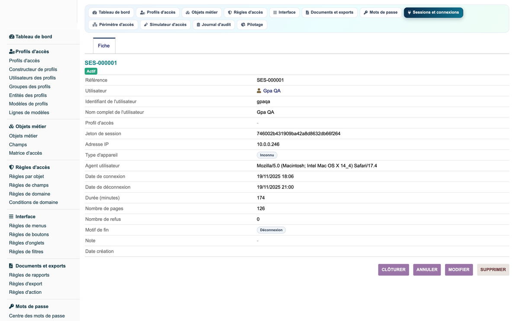Viewport: 519px width, 321px height.
Task: Open Périmètre d'accès navigation pill
Action: (113, 25)
